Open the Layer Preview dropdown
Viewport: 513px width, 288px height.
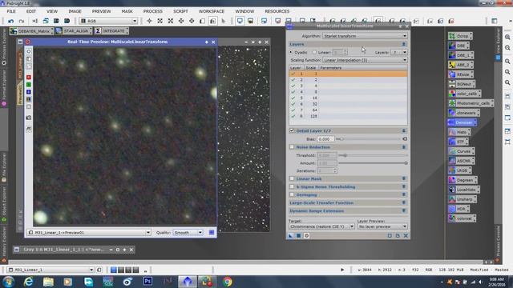(382, 226)
